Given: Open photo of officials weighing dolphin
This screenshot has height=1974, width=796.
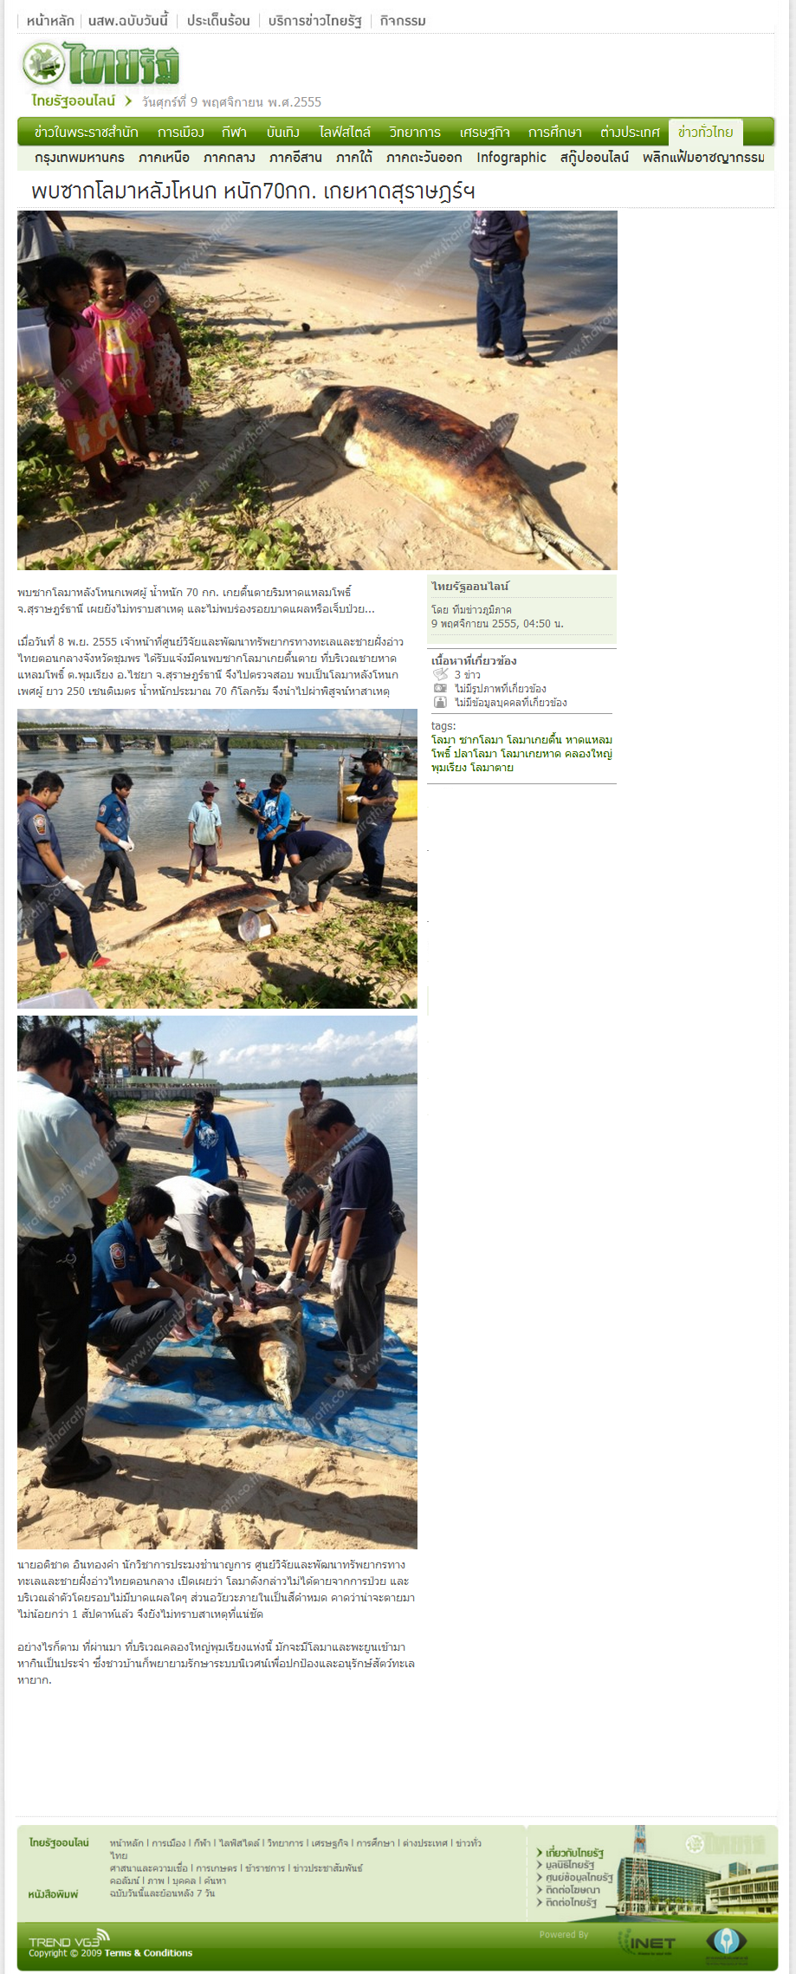Looking at the screenshot, I should tap(217, 859).
